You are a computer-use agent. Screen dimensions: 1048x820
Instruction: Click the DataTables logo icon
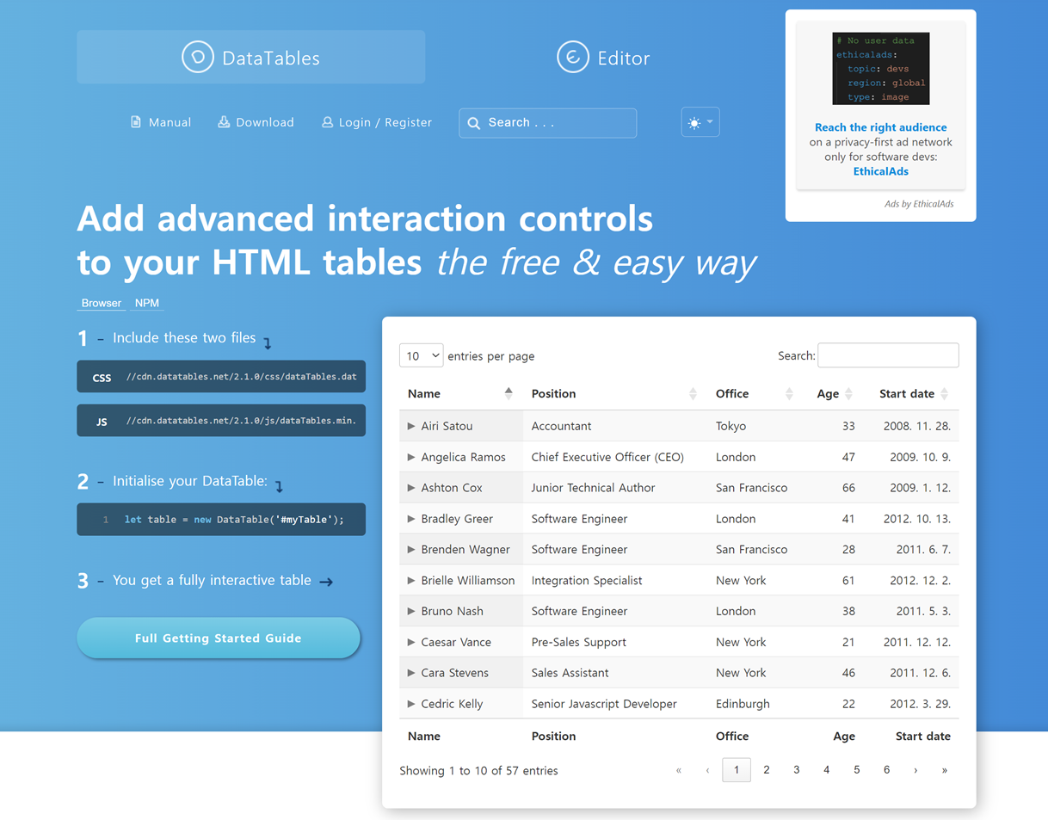[197, 58]
